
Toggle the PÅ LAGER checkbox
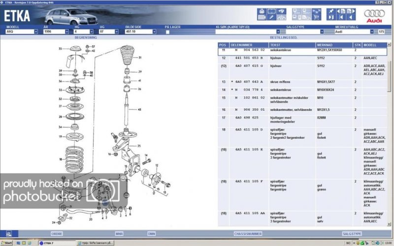point(167,31)
